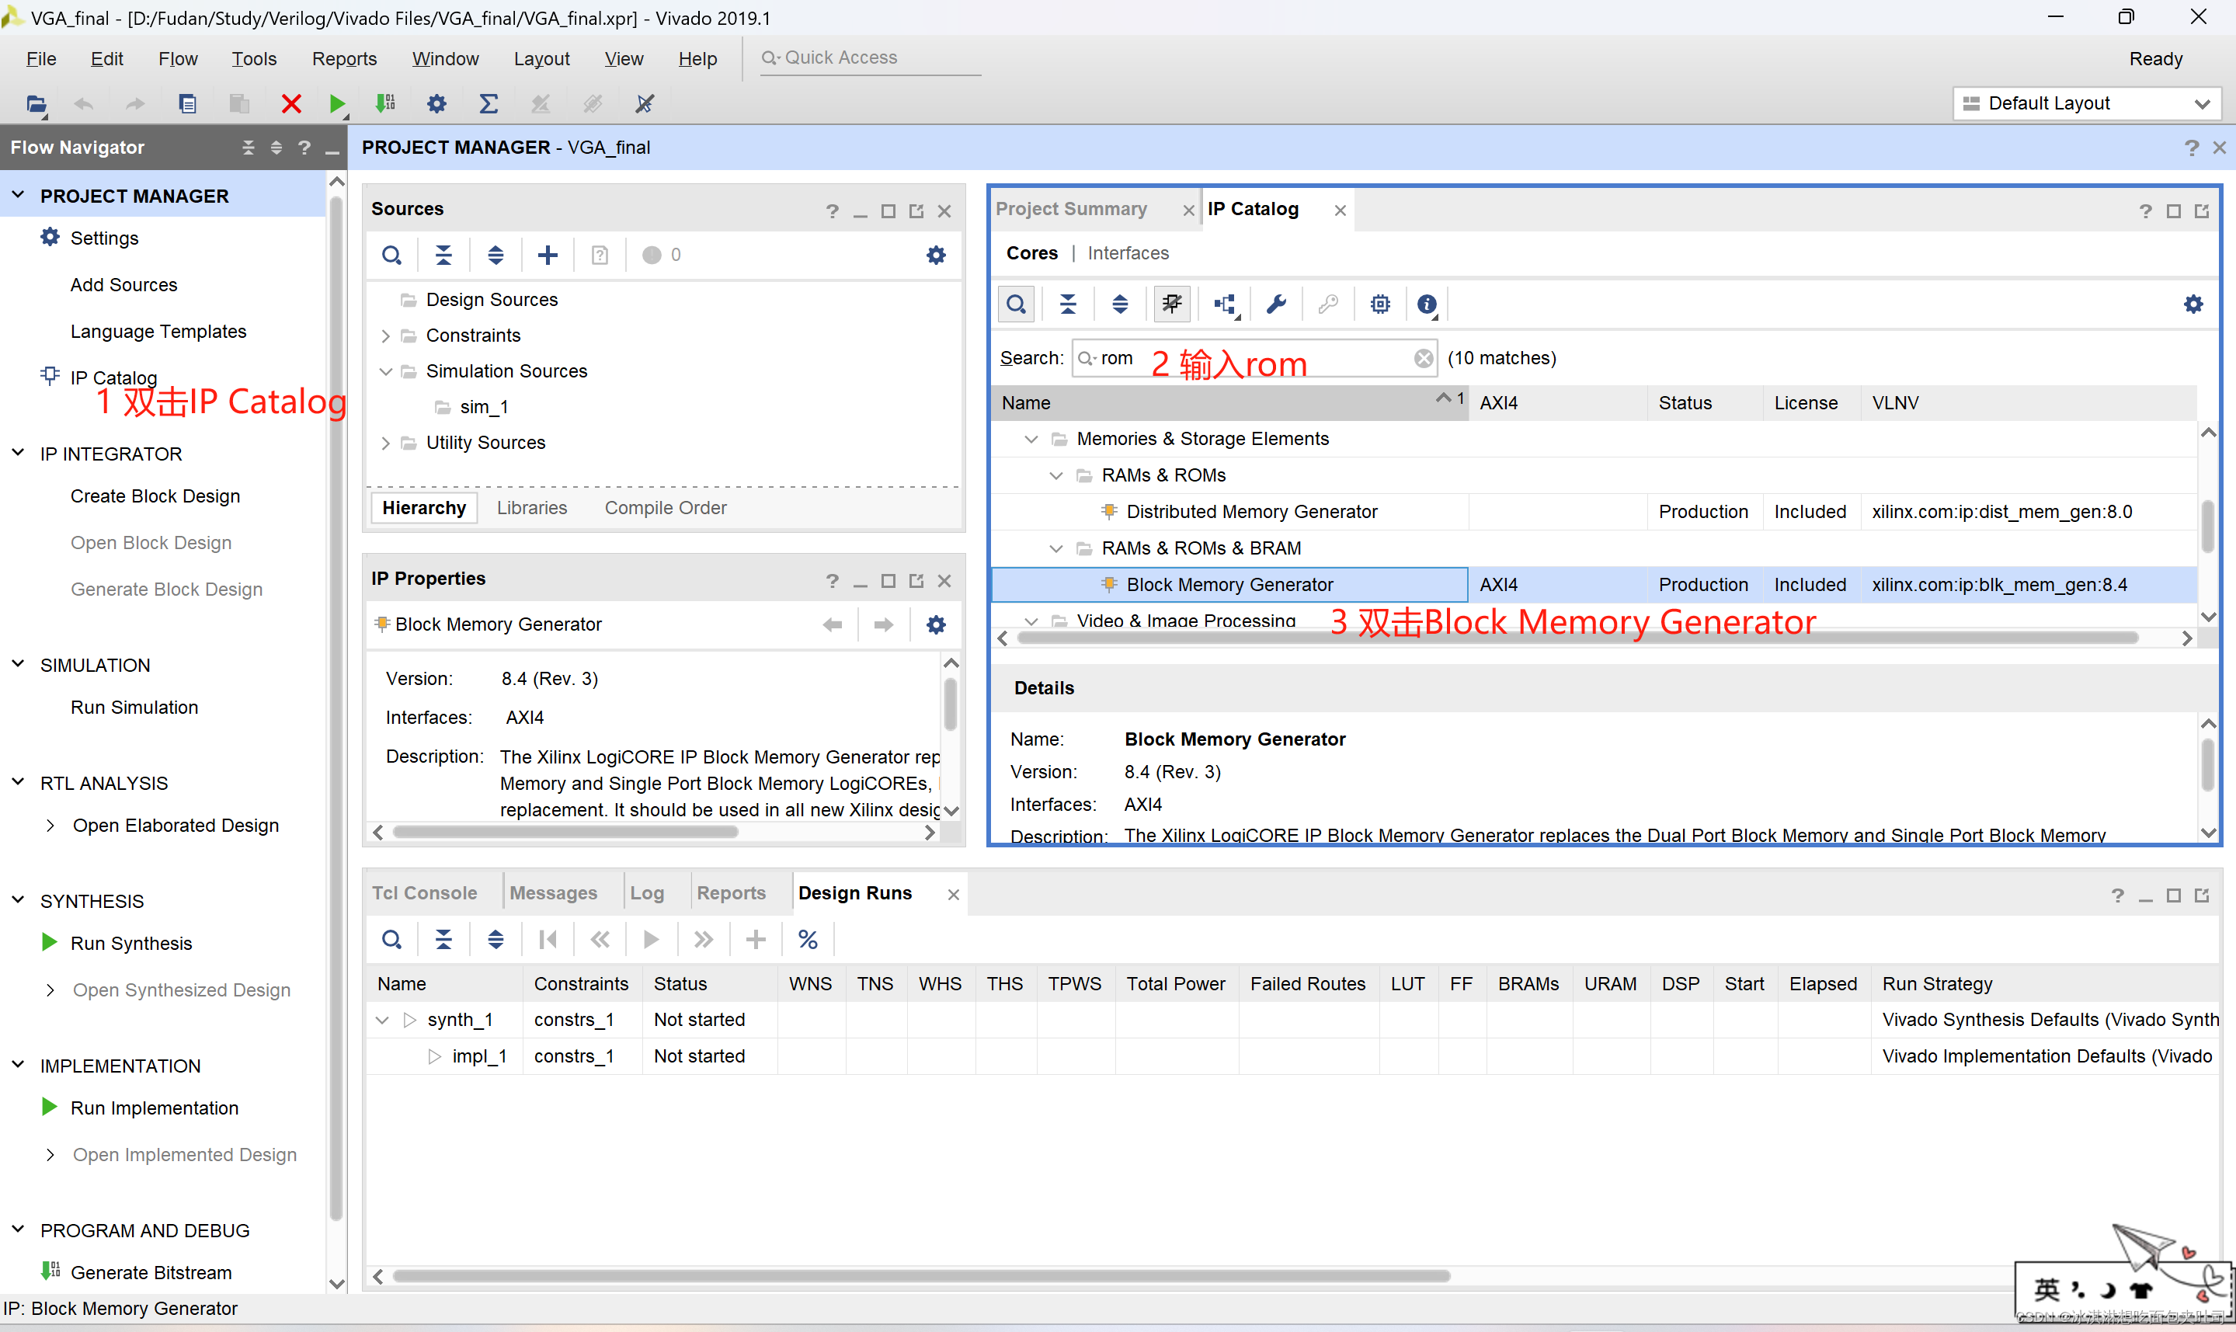
Task: Open the Reports menu
Action: pos(345,58)
